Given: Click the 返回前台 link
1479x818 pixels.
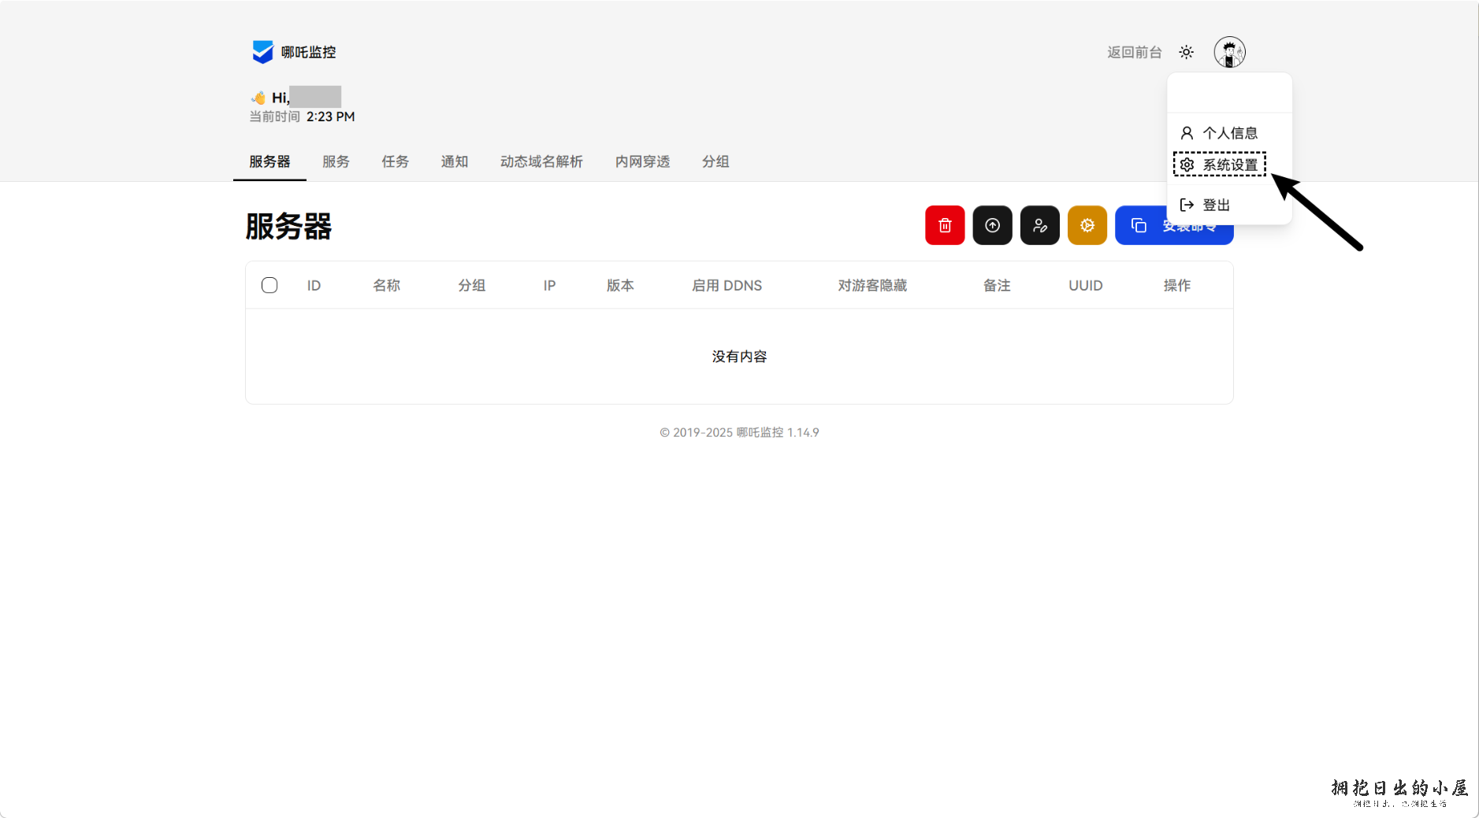Looking at the screenshot, I should pos(1134,52).
